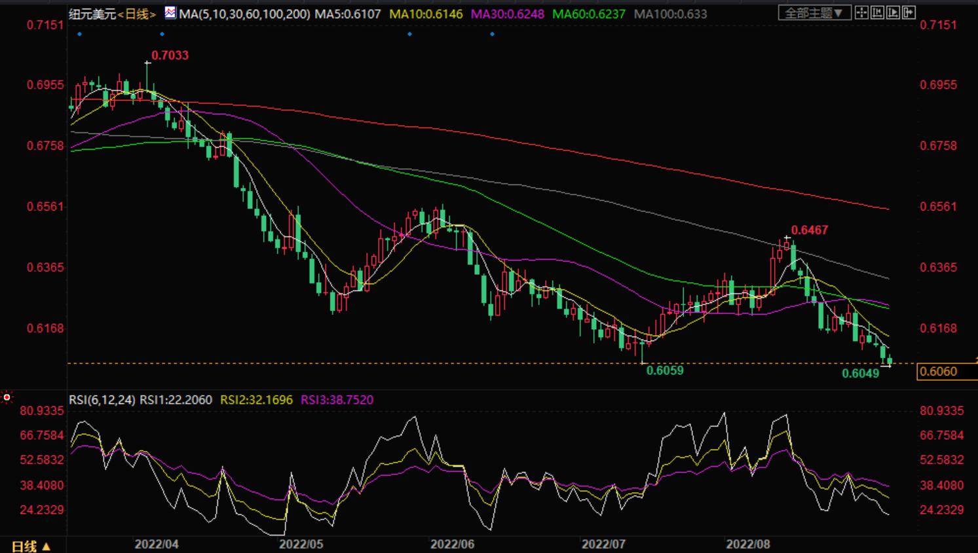Image resolution: width=978 pixels, height=553 pixels.
Task: Select the 纽元美元 symbol name
Action: pos(93,14)
